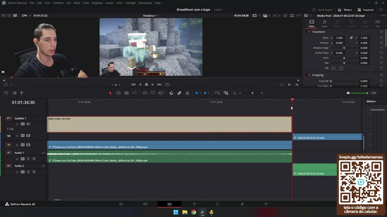Toggle position lock padlock in toolbar
The width and height of the screenshot is (387, 217).
[187, 93]
